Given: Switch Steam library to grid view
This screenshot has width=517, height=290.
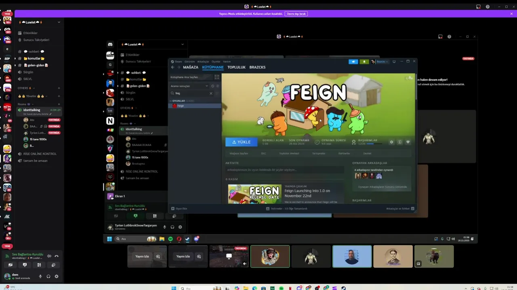Looking at the screenshot, I should tap(216, 77).
